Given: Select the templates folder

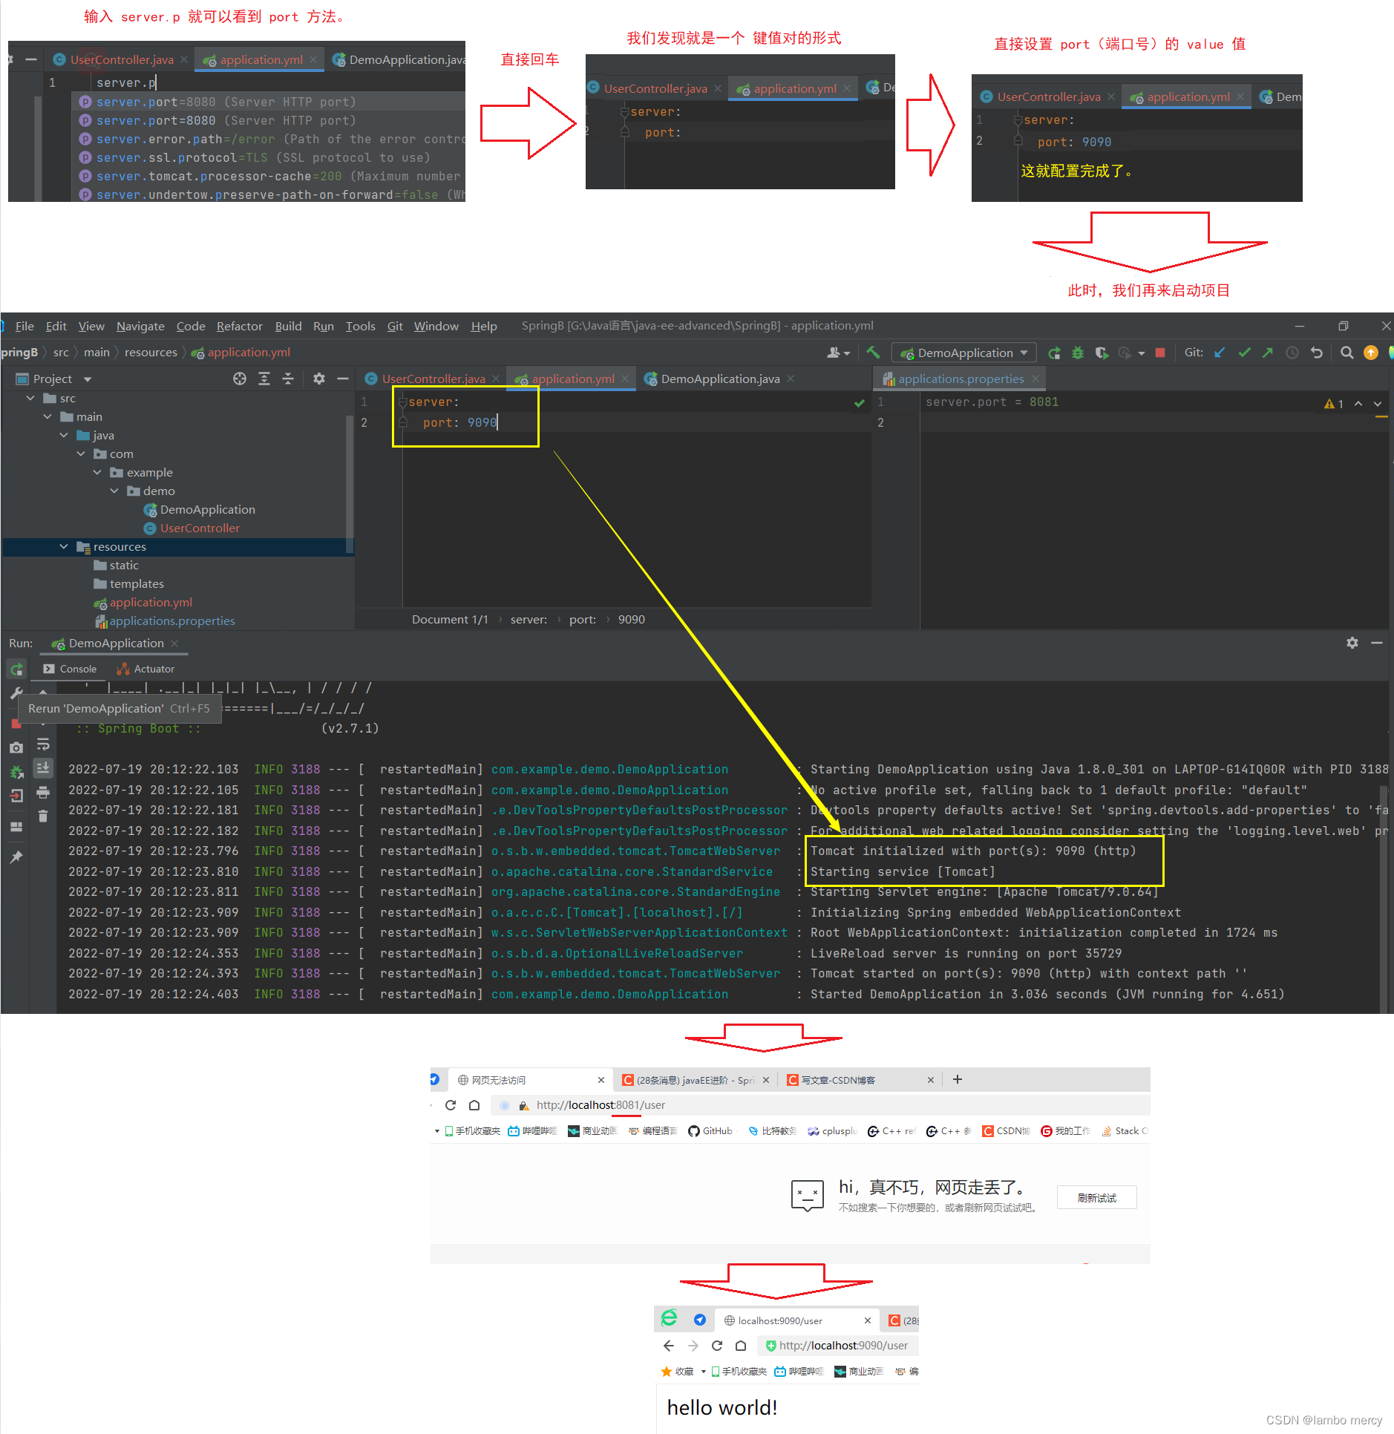Looking at the screenshot, I should click(x=137, y=584).
